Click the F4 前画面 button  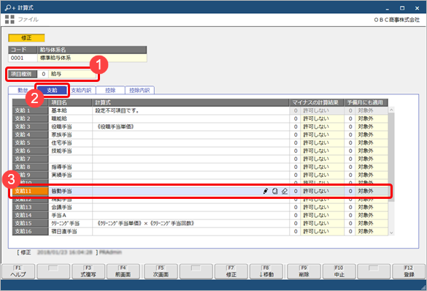pos(123,272)
